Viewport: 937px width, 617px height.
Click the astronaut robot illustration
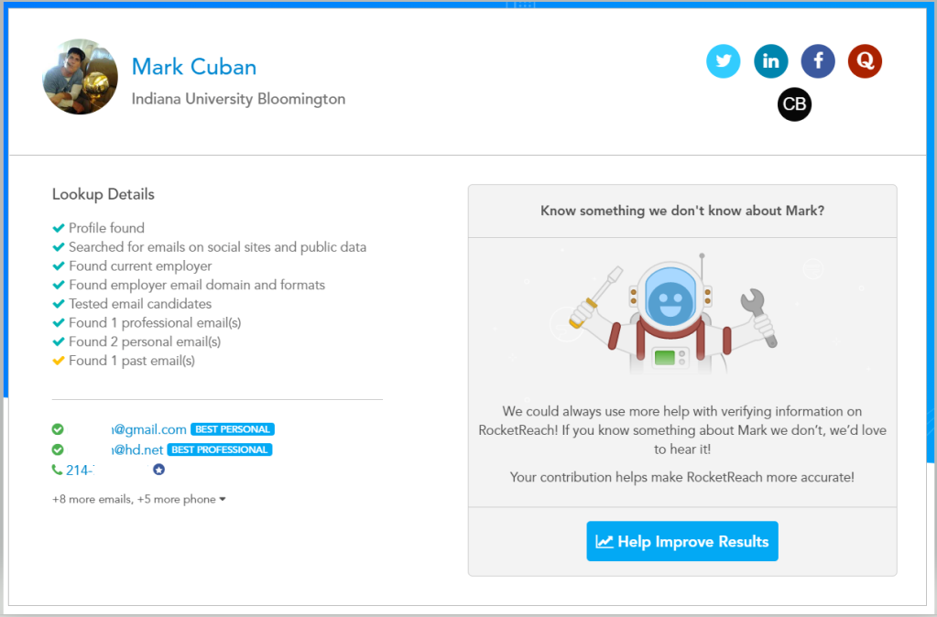[x=673, y=314]
